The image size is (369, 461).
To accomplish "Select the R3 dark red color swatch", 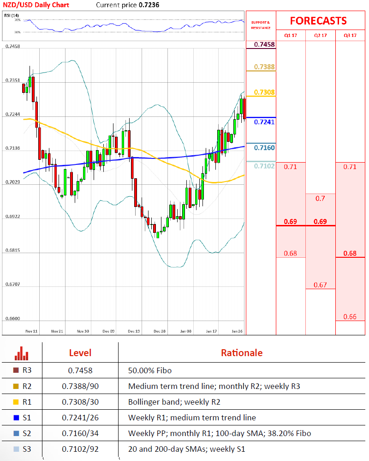I will click(16, 370).
